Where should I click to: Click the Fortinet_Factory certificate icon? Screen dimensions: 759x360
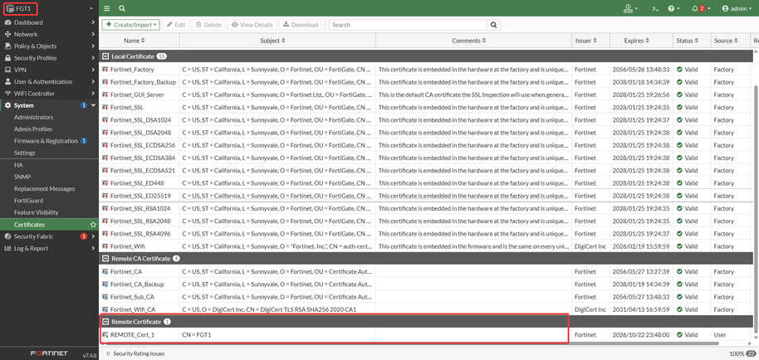pyautogui.click(x=105, y=70)
